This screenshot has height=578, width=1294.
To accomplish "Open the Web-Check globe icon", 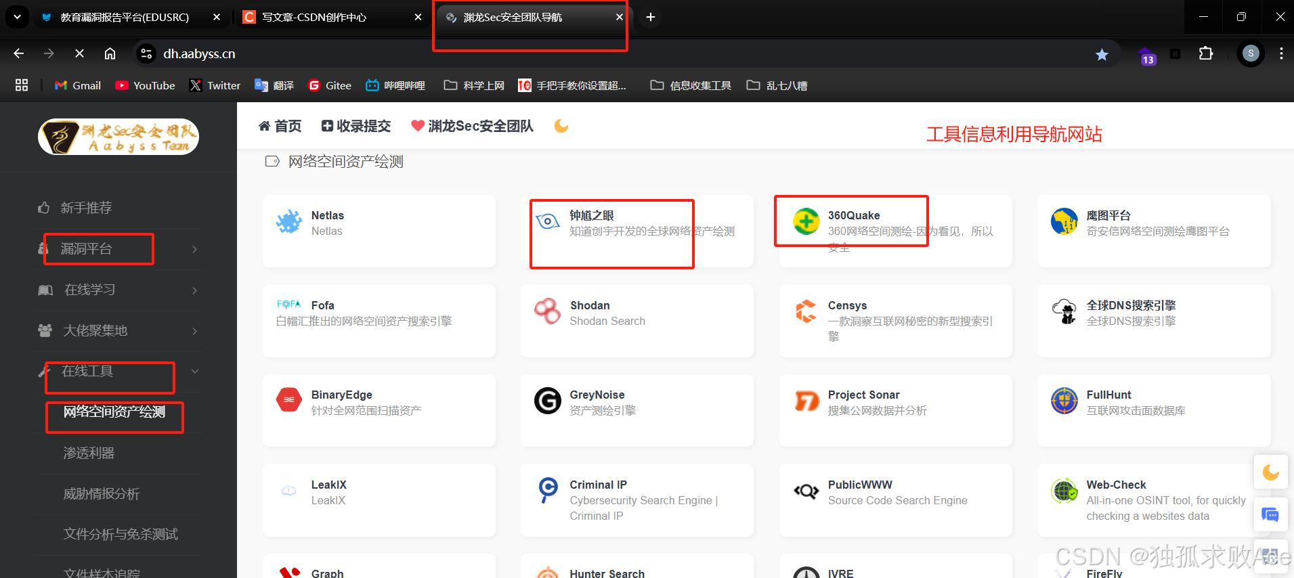I will point(1064,491).
